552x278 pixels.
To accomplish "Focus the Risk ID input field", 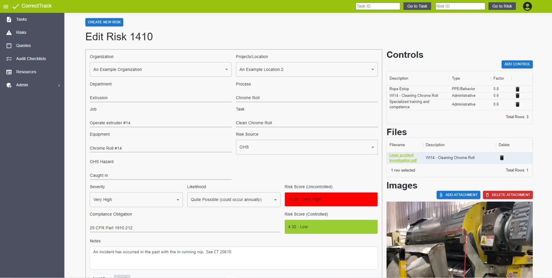I will pyautogui.click(x=460, y=6).
